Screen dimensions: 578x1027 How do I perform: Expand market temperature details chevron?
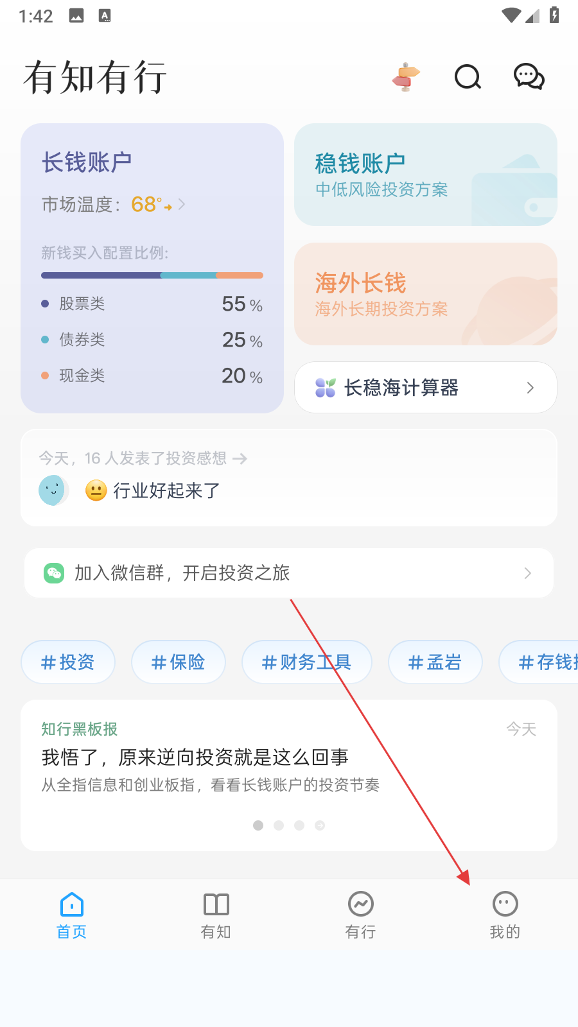click(x=182, y=204)
